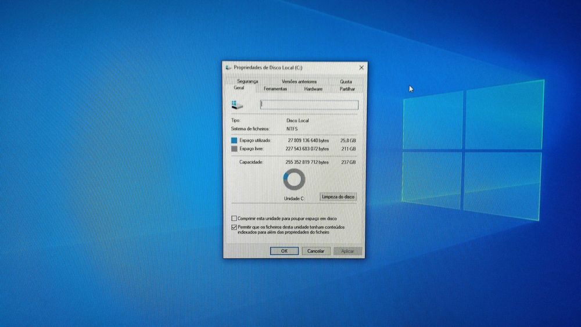The width and height of the screenshot is (581, 327).
Task: Close the Propriedades de Disco Local dialog
Action: coord(361,67)
